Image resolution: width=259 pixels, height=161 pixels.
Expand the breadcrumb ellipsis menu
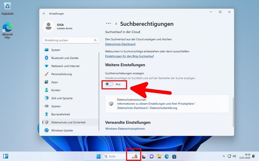(108, 24)
